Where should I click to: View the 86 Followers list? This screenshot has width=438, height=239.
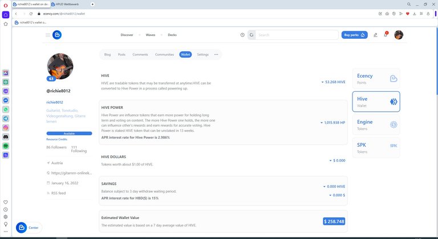coord(56,147)
